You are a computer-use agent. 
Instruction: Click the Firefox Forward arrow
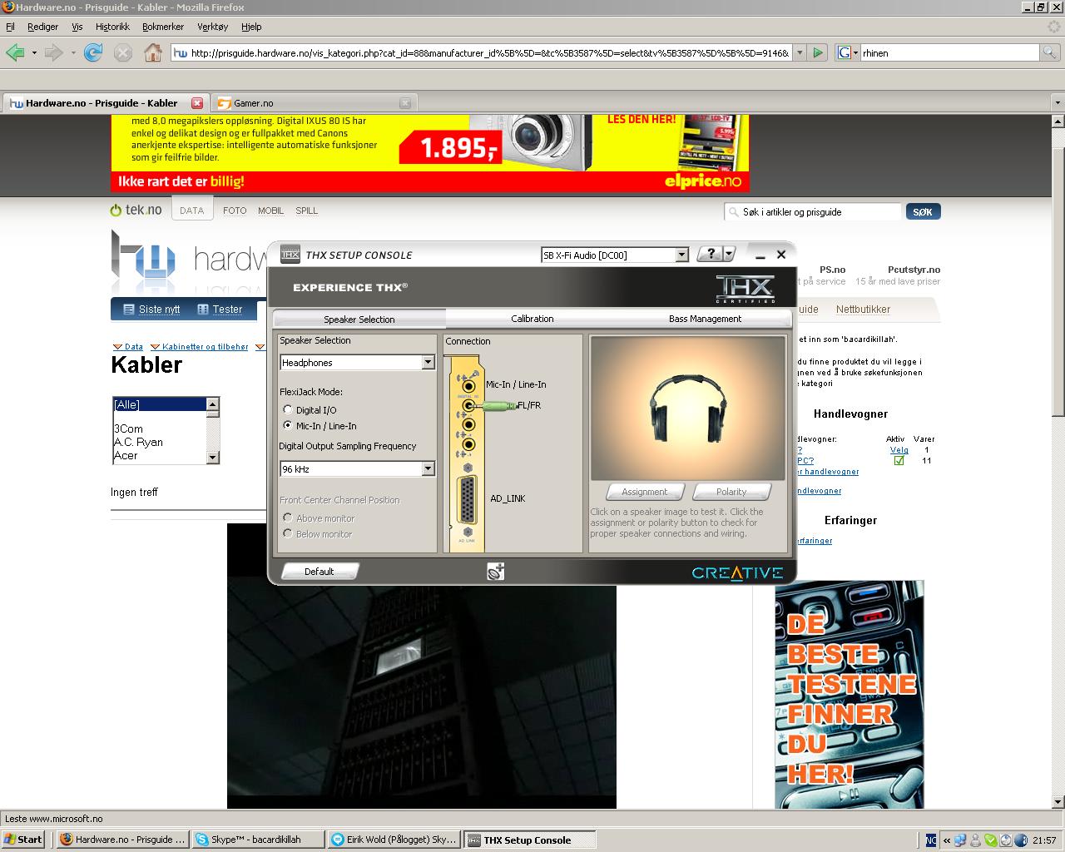click(53, 53)
